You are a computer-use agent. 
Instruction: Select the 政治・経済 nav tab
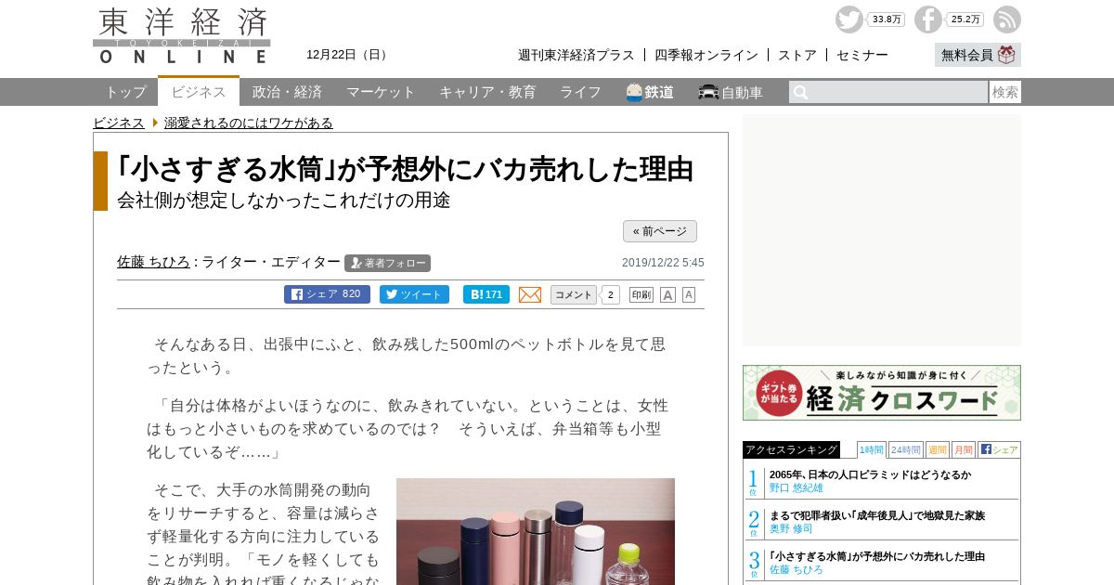click(x=287, y=92)
